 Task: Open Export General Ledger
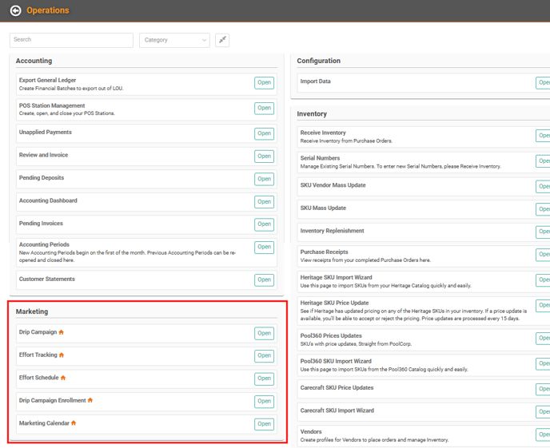click(x=264, y=83)
